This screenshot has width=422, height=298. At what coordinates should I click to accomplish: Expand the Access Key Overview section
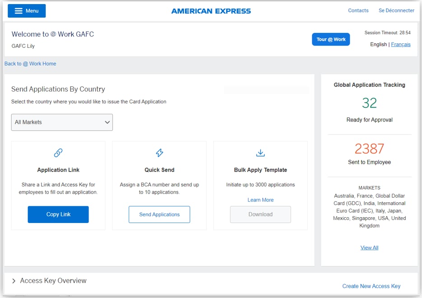(x=14, y=281)
